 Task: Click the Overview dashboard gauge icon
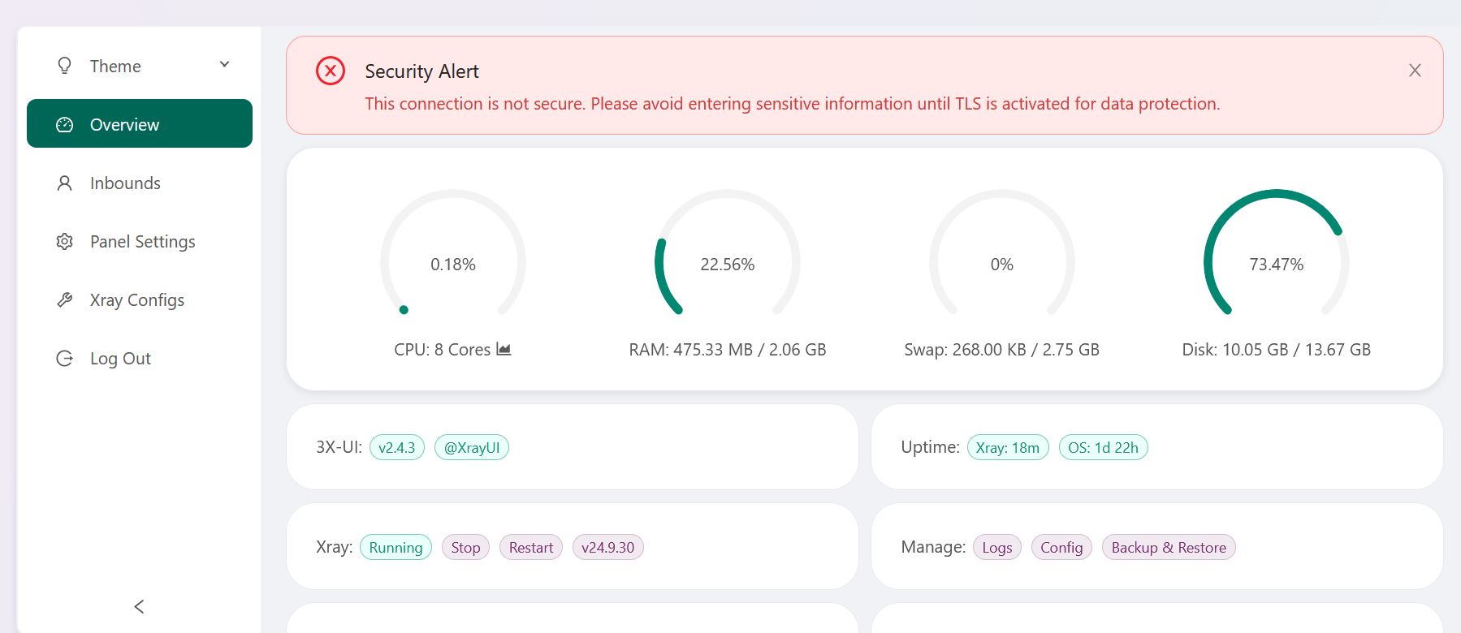[65, 125]
